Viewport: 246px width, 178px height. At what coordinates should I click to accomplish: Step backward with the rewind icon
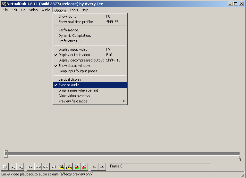38,167
